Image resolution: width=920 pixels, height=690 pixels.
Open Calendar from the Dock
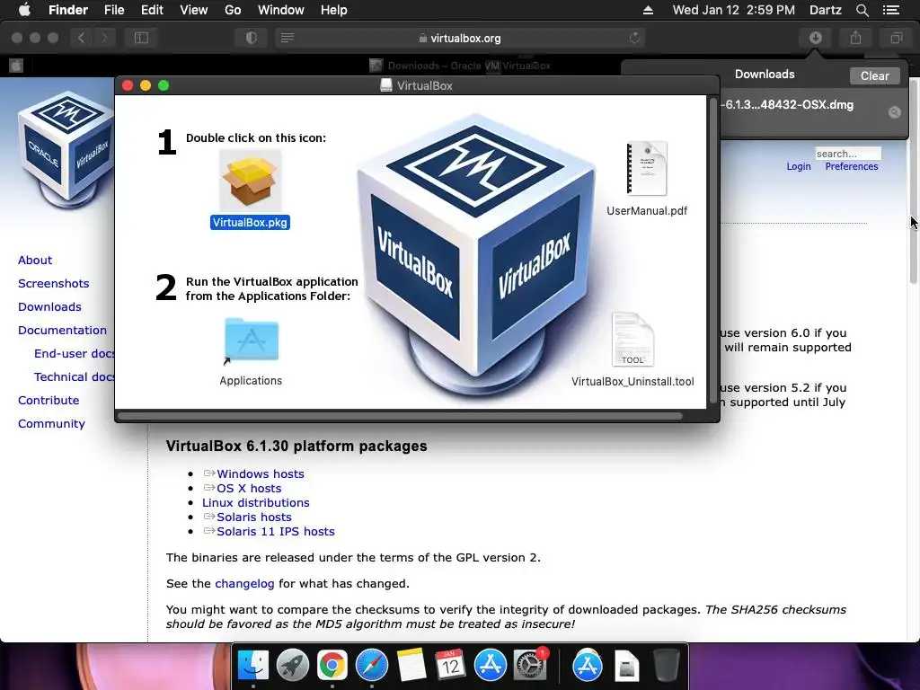451,666
